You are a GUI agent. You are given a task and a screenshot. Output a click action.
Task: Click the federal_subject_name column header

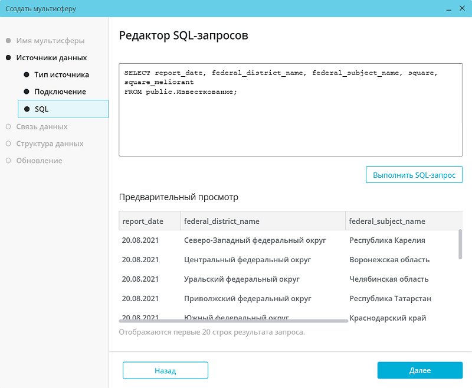[387, 221]
